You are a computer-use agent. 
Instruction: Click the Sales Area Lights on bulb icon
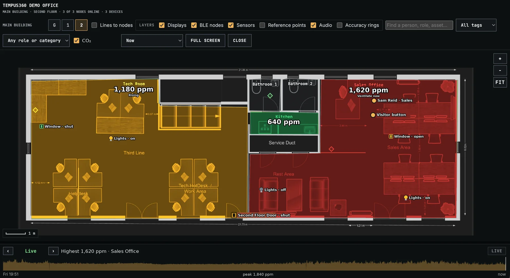[406, 198]
